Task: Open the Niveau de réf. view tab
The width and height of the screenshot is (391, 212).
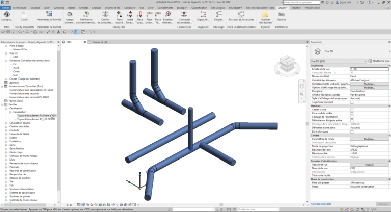Action: [98, 42]
